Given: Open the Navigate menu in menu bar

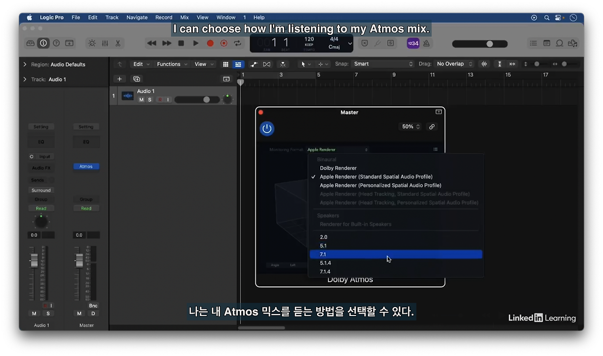Looking at the screenshot, I should [137, 17].
